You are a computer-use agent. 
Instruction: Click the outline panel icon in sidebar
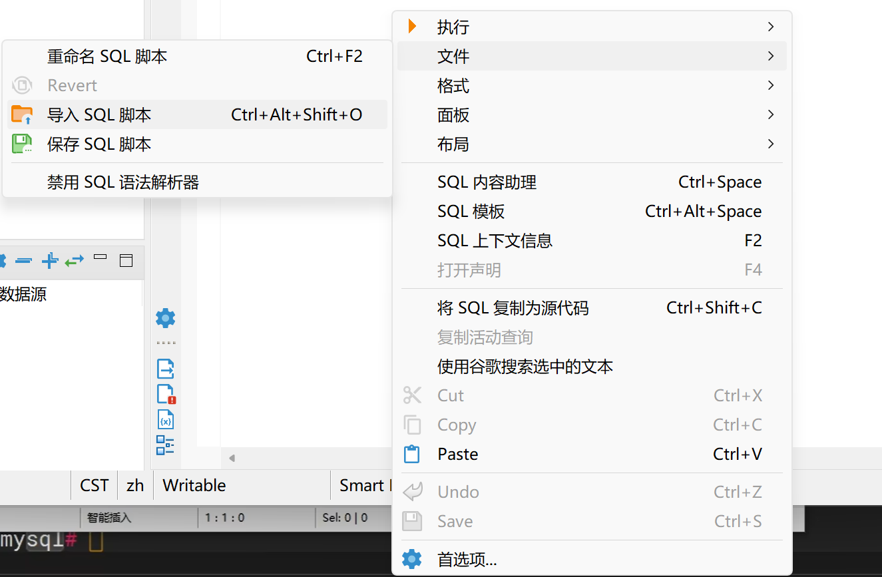(x=165, y=445)
